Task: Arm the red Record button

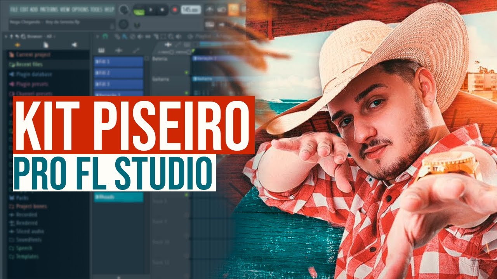Action: 175,10
